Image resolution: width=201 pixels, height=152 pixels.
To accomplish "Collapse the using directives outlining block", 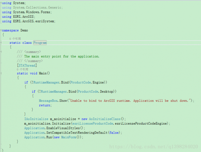I will pyautogui.click(x=1, y=3).
